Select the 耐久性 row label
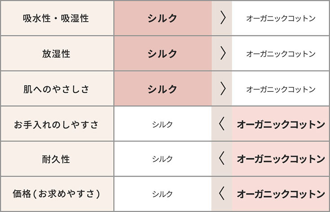 click(x=56, y=159)
